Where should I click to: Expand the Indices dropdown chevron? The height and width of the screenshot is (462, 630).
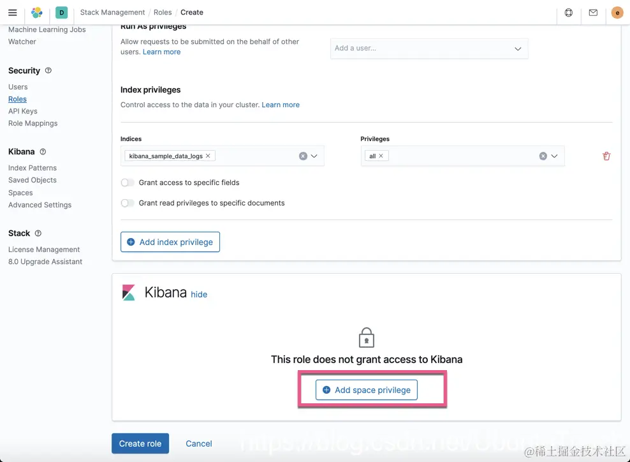point(314,156)
